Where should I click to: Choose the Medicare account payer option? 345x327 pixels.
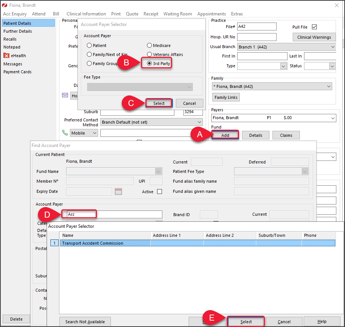pyautogui.click(x=150, y=45)
